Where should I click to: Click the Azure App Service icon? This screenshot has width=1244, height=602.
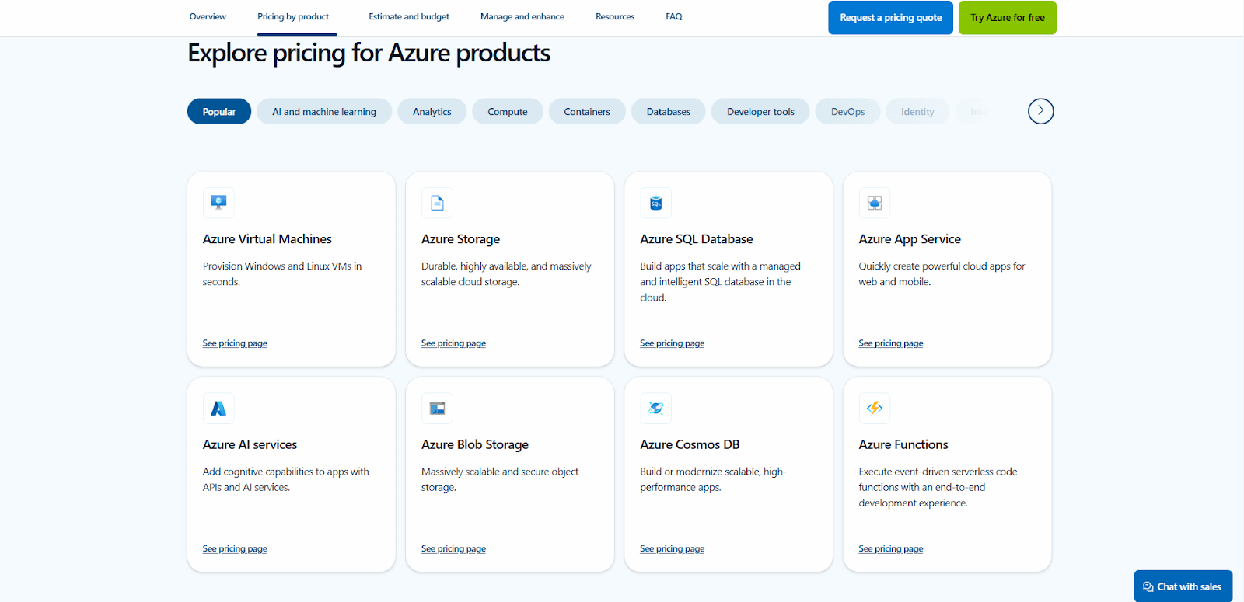coord(875,203)
